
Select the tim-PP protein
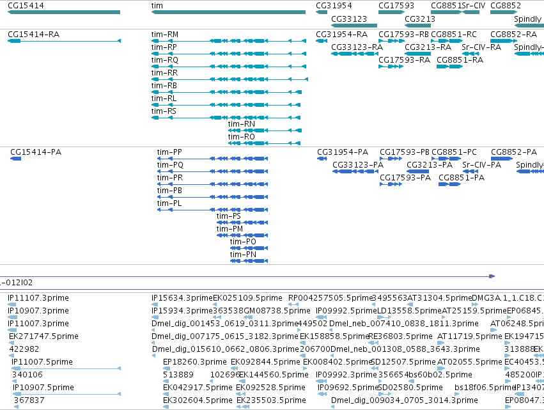(212, 159)
